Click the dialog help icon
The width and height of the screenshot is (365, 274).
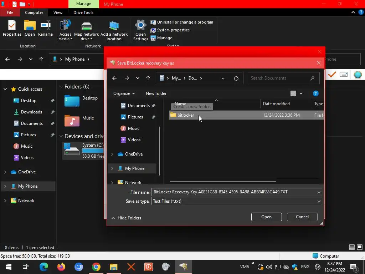coord(316,93)
